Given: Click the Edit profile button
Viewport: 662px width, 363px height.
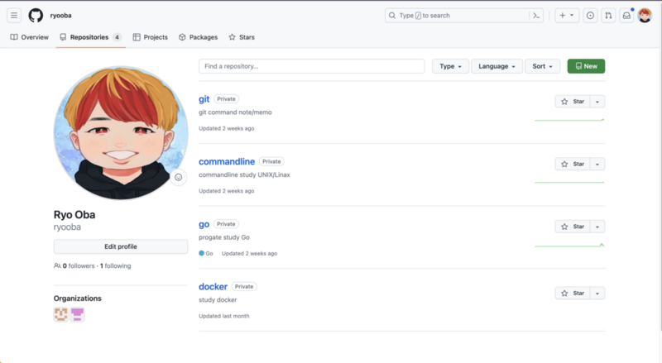Looking at the screenshot, I should [121, 246].
